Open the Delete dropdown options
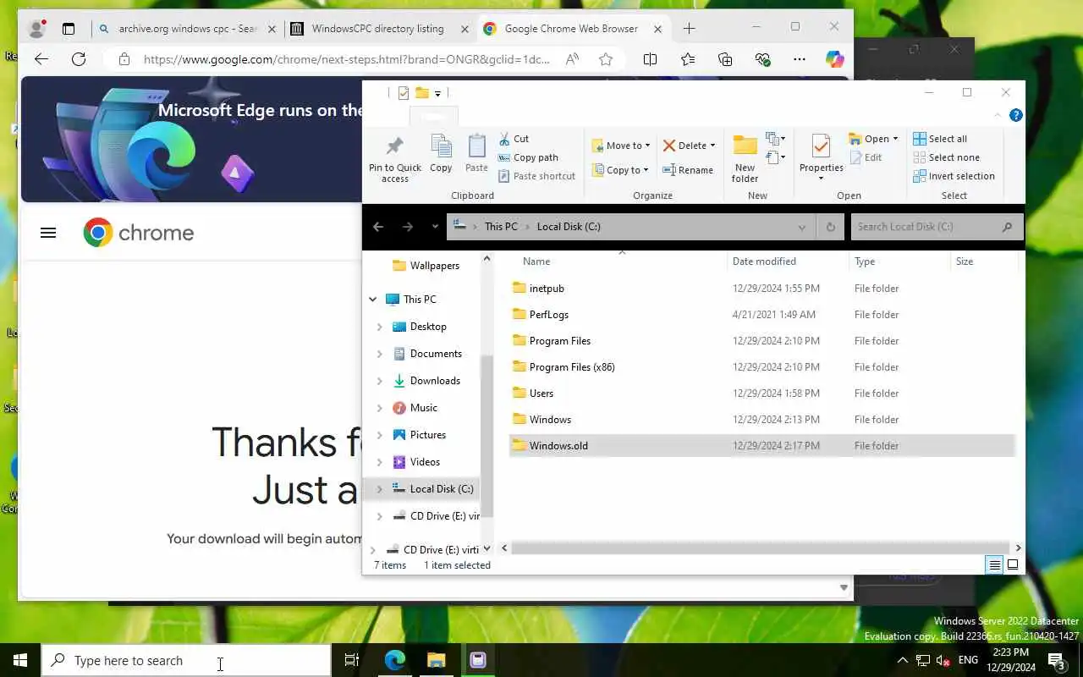 [x=712, y=146]
